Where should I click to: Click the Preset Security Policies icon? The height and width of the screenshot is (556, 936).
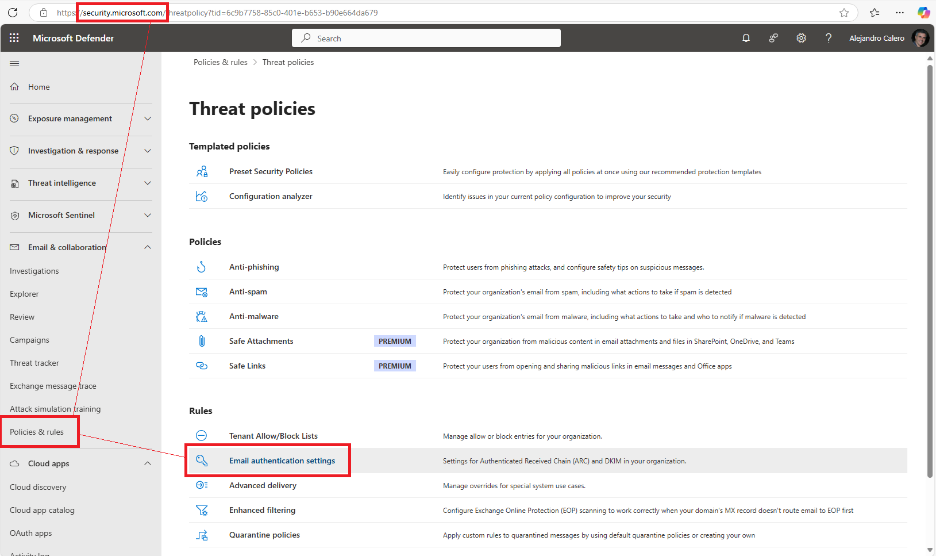[x=202, y=171]
